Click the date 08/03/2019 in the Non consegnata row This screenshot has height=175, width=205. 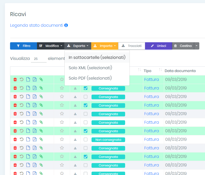[x=176, y=139]
